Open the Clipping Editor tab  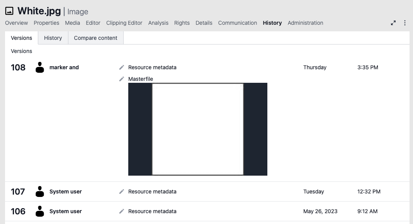tap(124, 23)
